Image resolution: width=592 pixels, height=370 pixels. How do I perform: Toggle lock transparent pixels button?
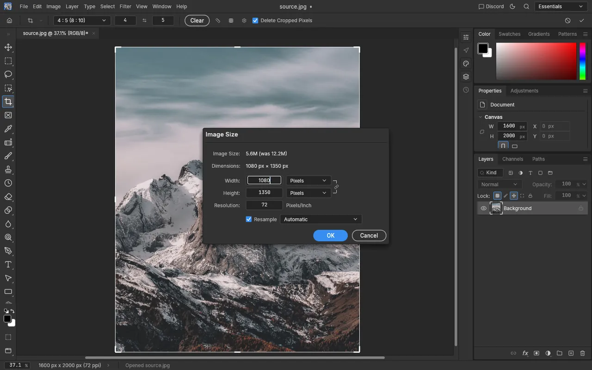coord(497,196)
